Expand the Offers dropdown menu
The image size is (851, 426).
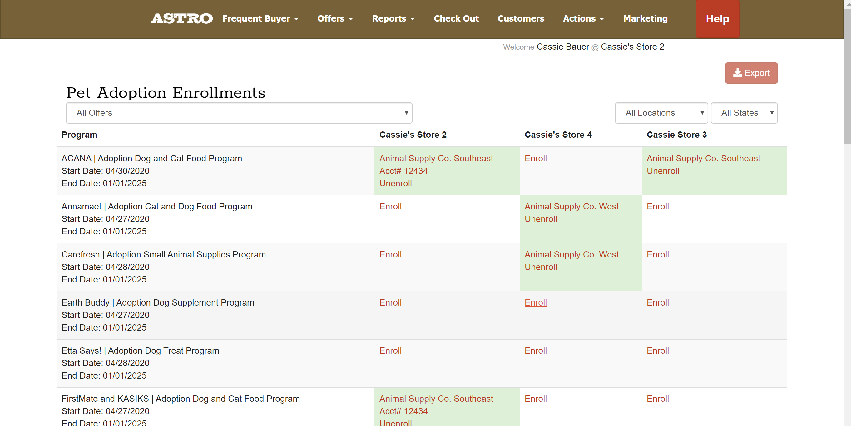pyautogui.click(x=335, y=19)
